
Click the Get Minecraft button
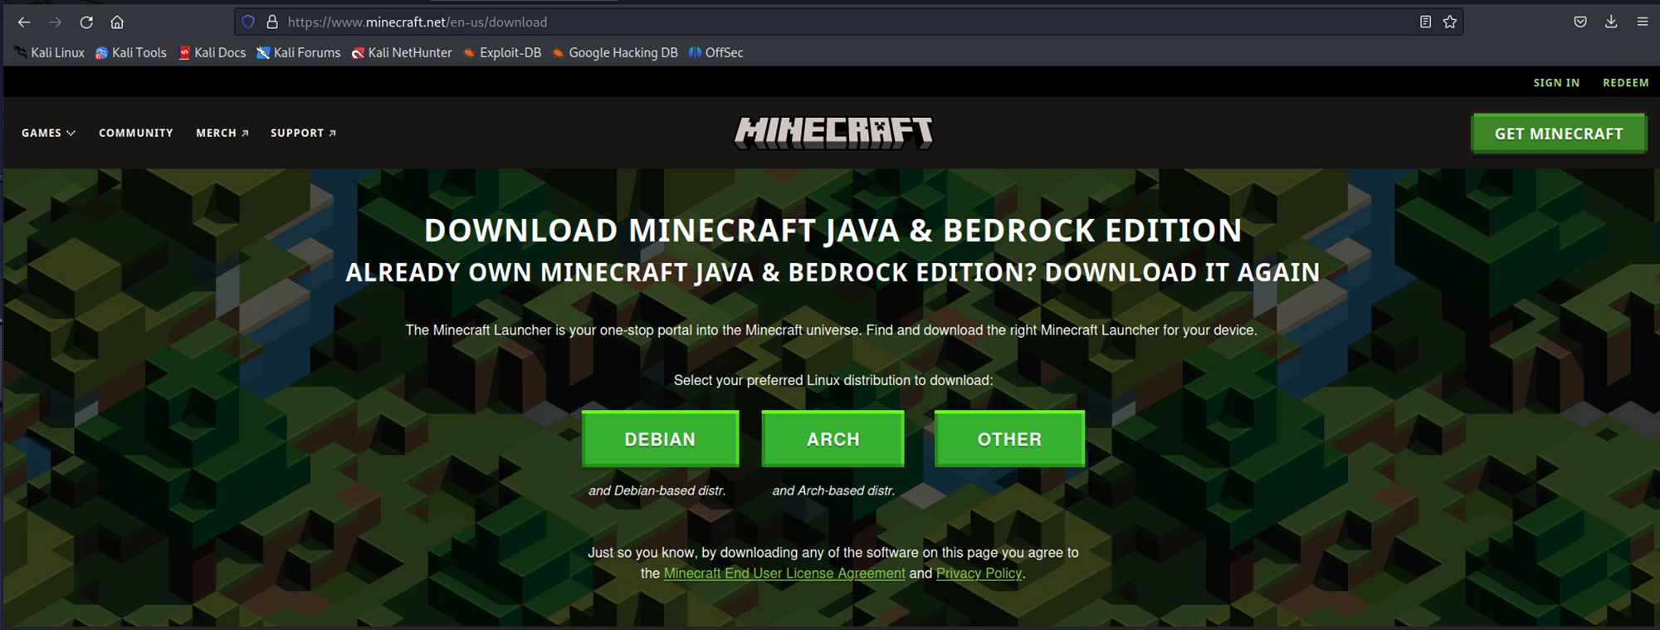[1559, 134]
